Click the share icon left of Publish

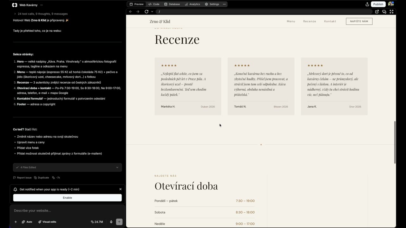tap(367, 4)
